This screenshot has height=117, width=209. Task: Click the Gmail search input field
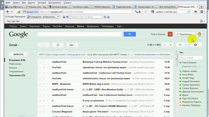pyautogui.click(x=79, y=34)
